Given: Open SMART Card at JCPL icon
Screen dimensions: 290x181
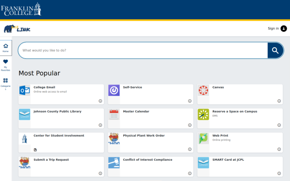Looking at the screenshot, I should pos(203,163).
